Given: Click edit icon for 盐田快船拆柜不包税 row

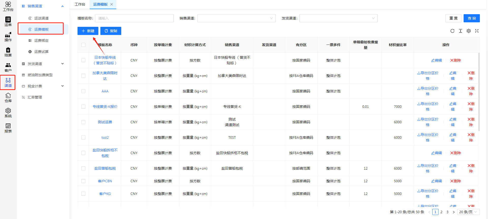Looking at the screenshot, I should point(436,153).
